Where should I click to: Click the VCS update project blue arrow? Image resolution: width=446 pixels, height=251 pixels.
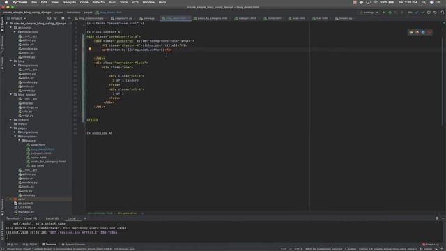[417, 13]
